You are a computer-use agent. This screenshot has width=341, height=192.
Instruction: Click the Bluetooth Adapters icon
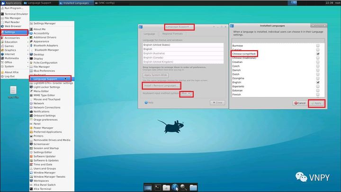31,45
